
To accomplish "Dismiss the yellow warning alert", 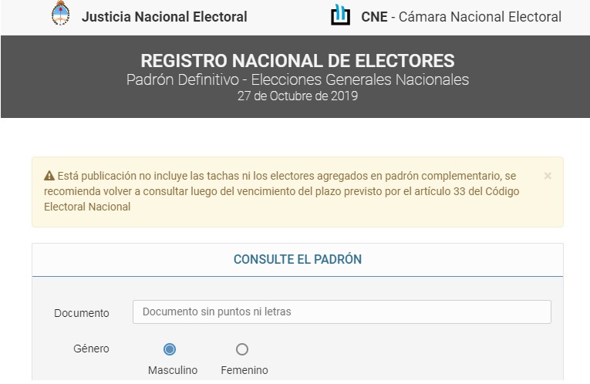I will [x=548, y=176].
